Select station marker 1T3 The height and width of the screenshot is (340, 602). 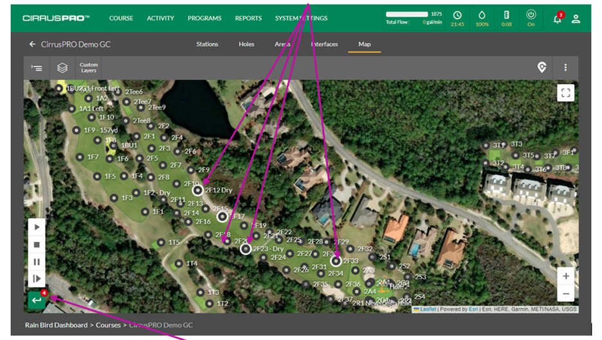[x=201, y=293]
